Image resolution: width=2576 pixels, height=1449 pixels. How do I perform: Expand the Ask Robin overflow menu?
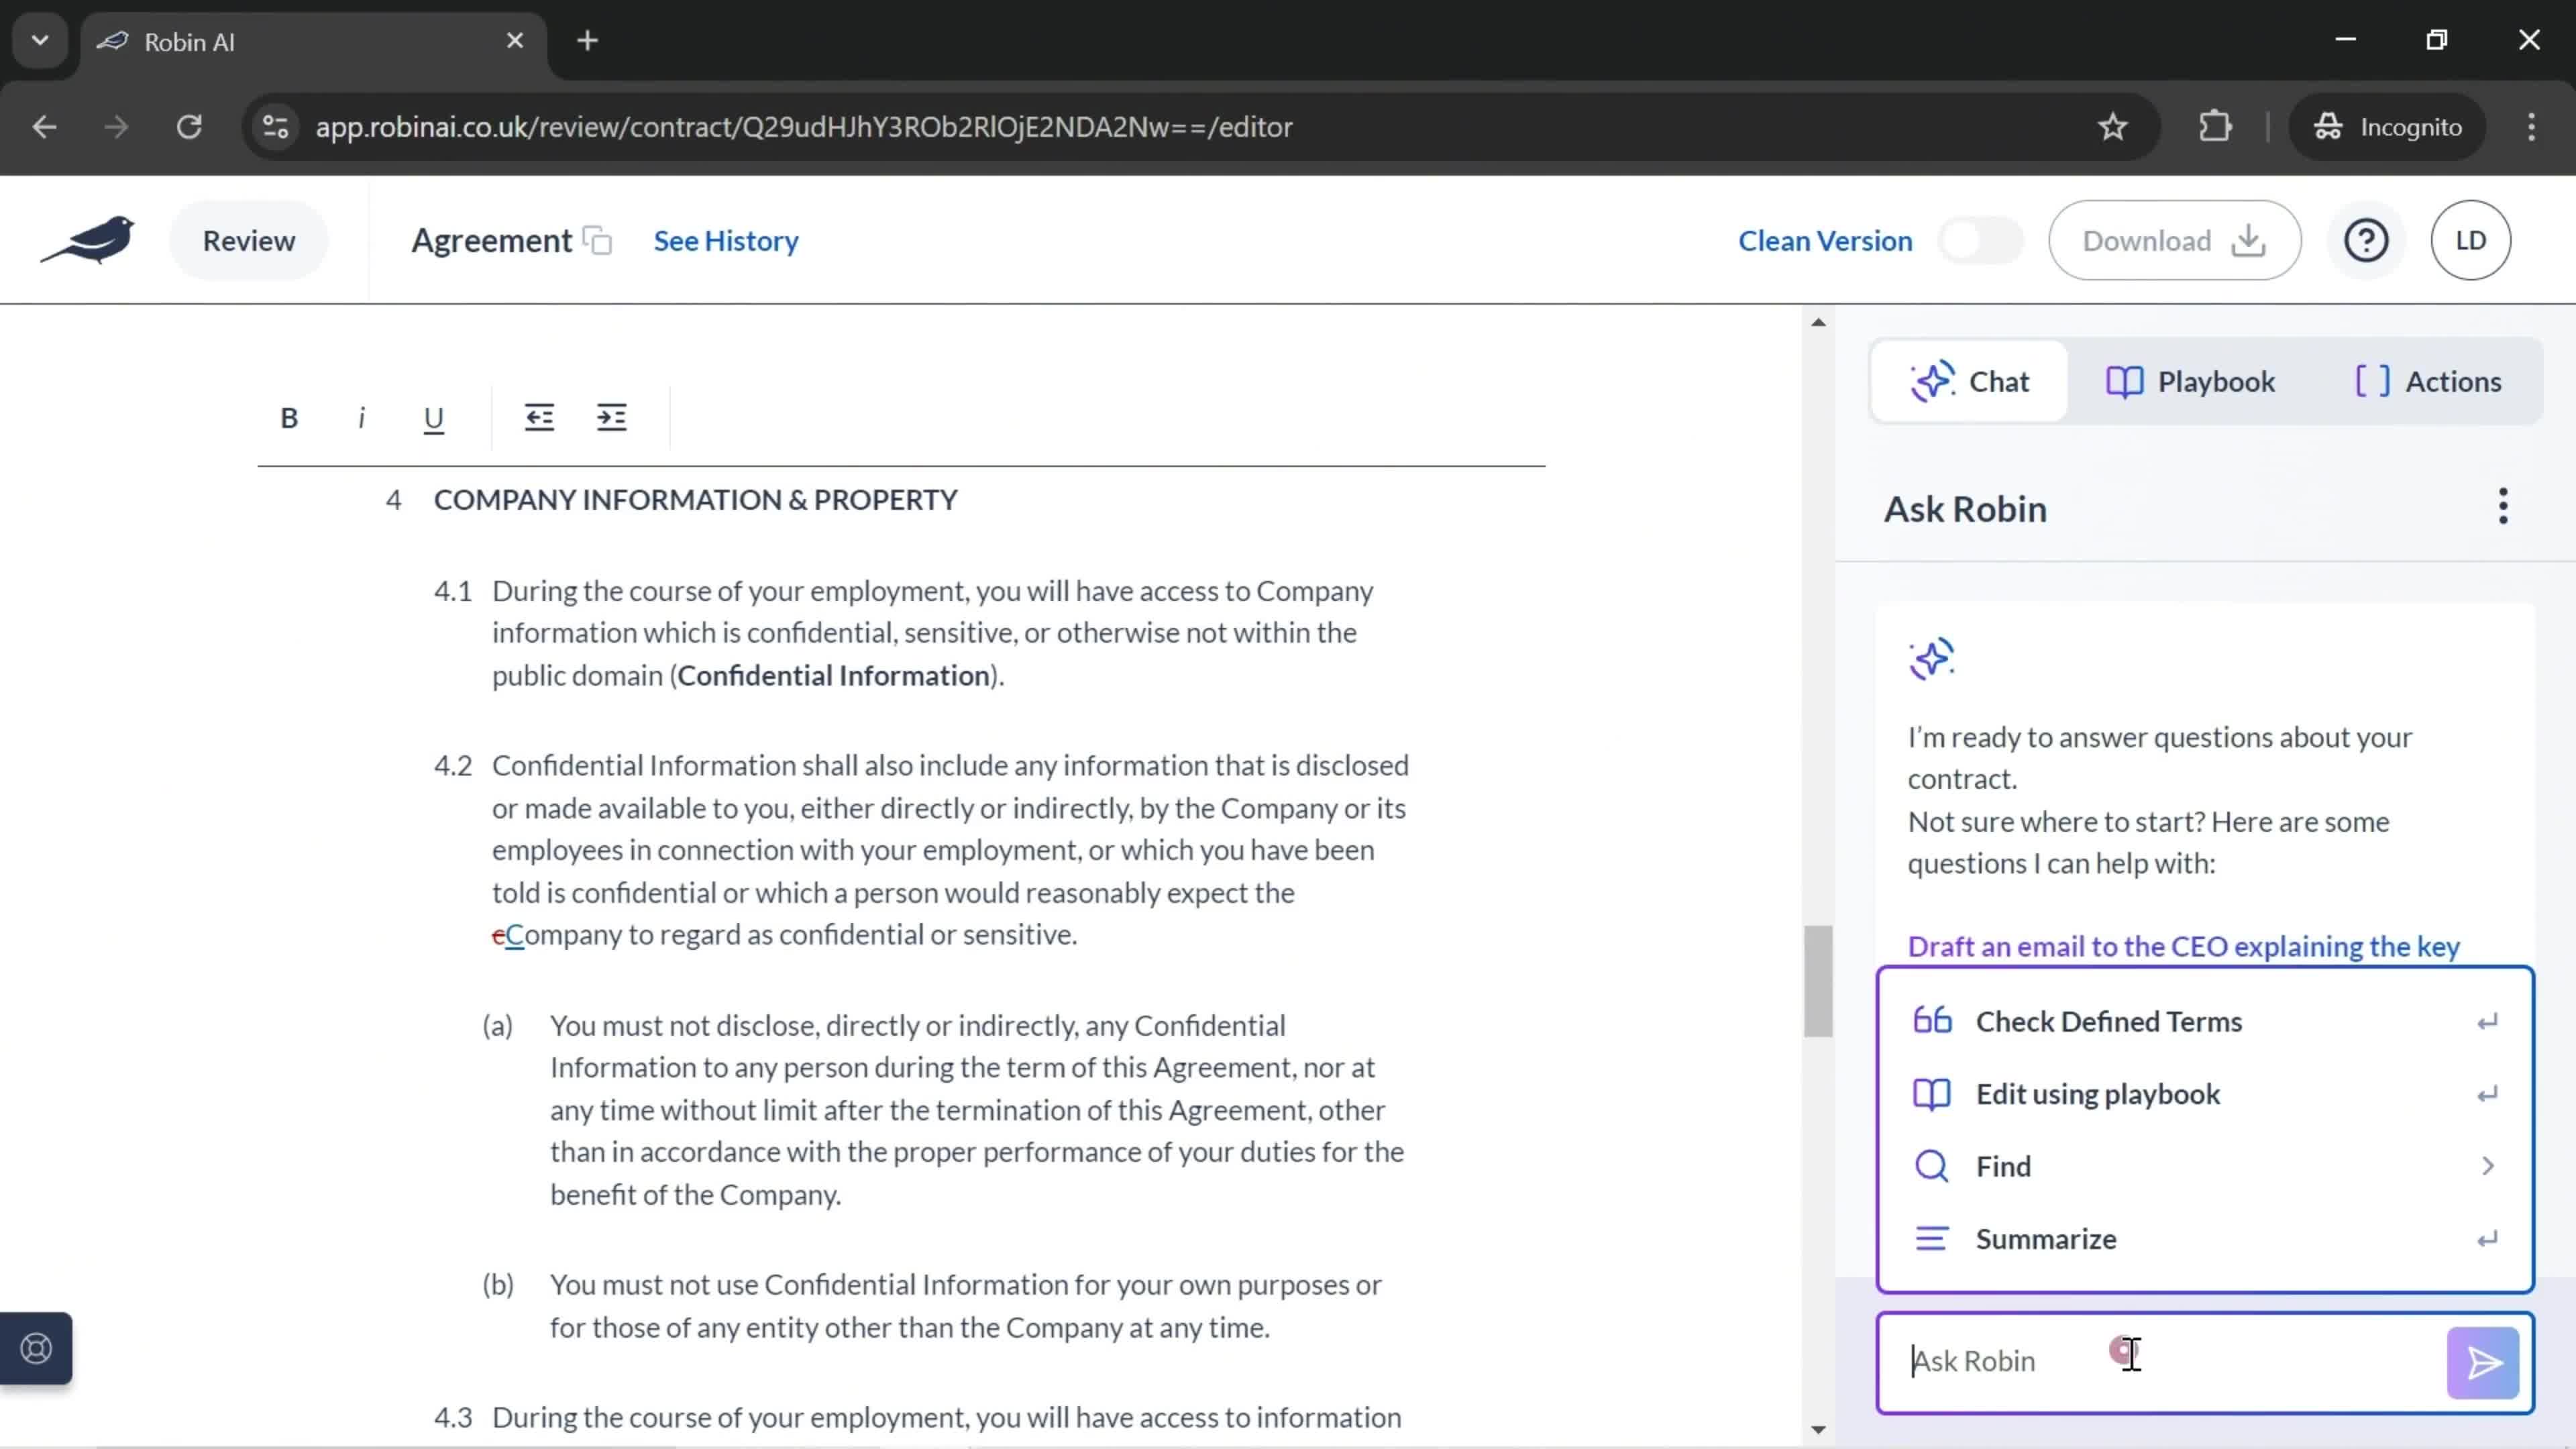[2502, 508]
